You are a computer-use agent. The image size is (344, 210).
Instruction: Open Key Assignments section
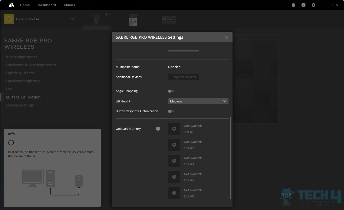click(22, 57)
